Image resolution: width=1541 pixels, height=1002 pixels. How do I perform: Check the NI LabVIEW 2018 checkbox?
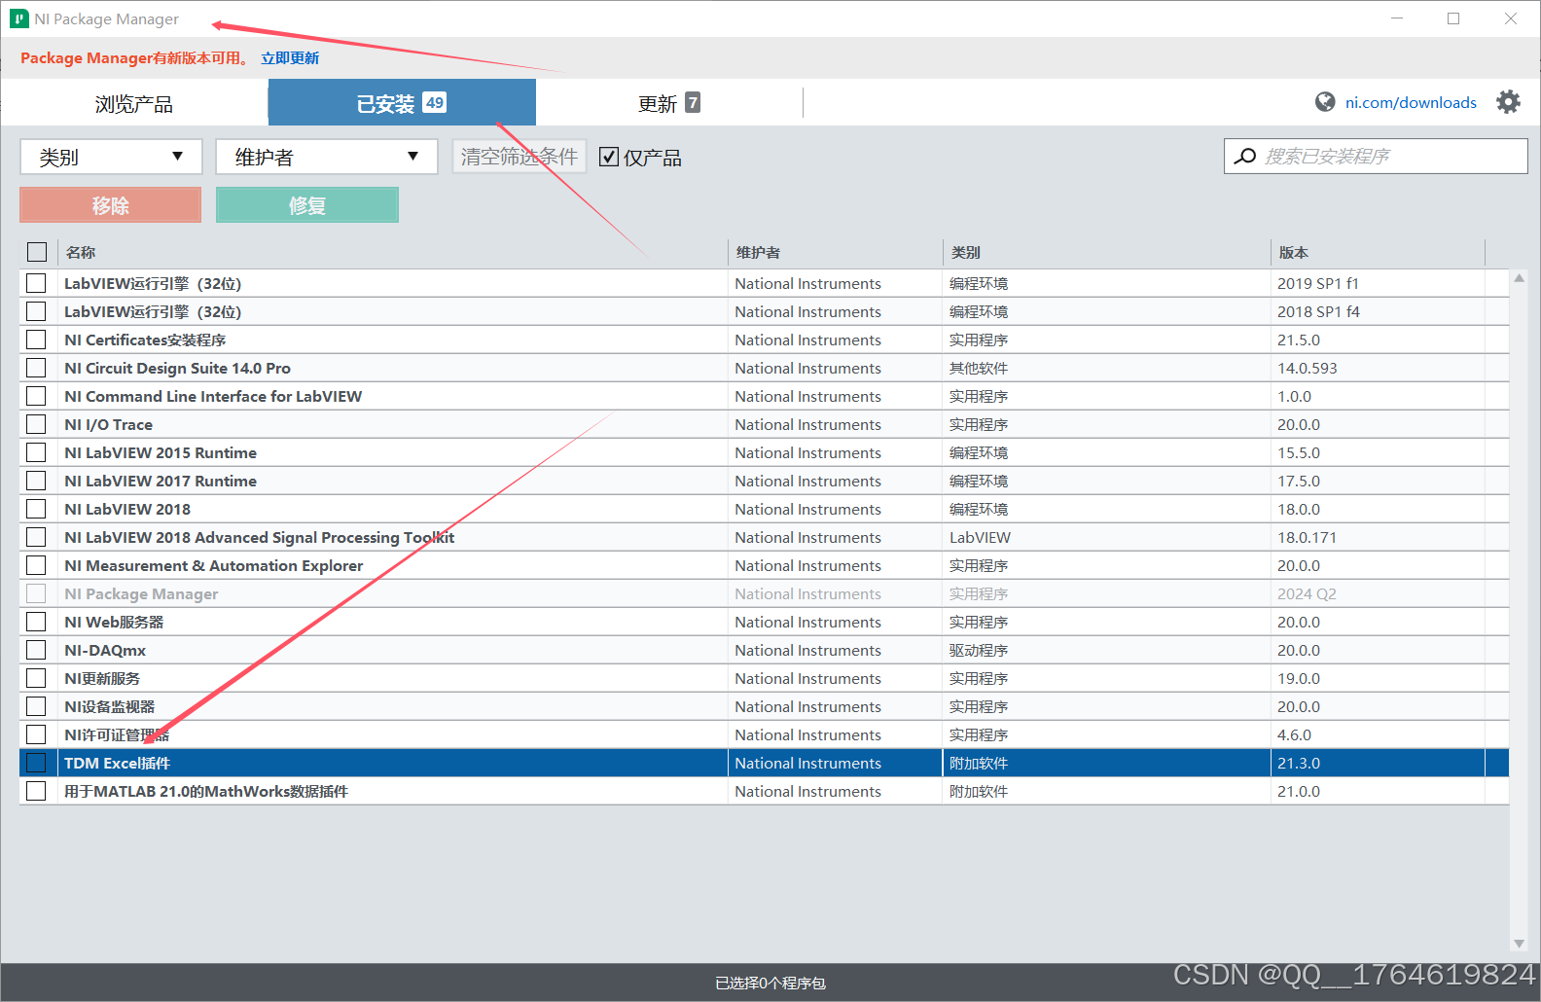[36, 509]
